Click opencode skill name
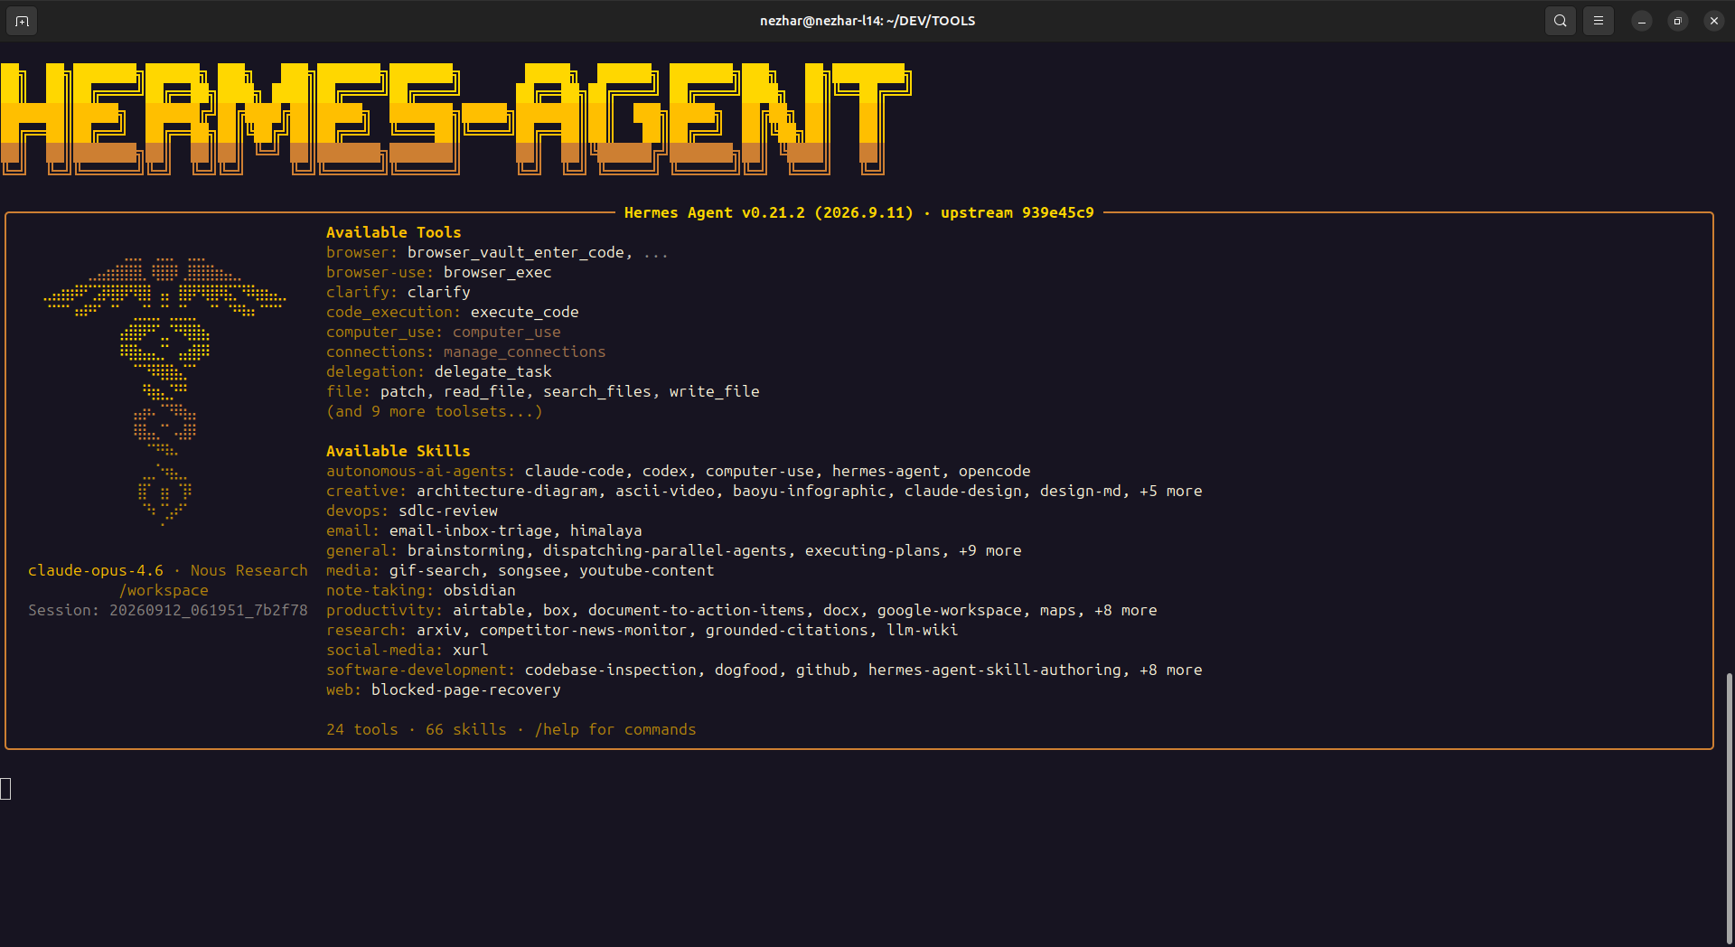Screen dimensions: 1735x947 994,471
